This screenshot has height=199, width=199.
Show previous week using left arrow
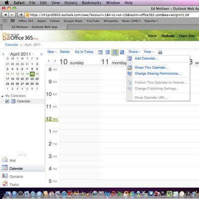click(x=49, y=61)
